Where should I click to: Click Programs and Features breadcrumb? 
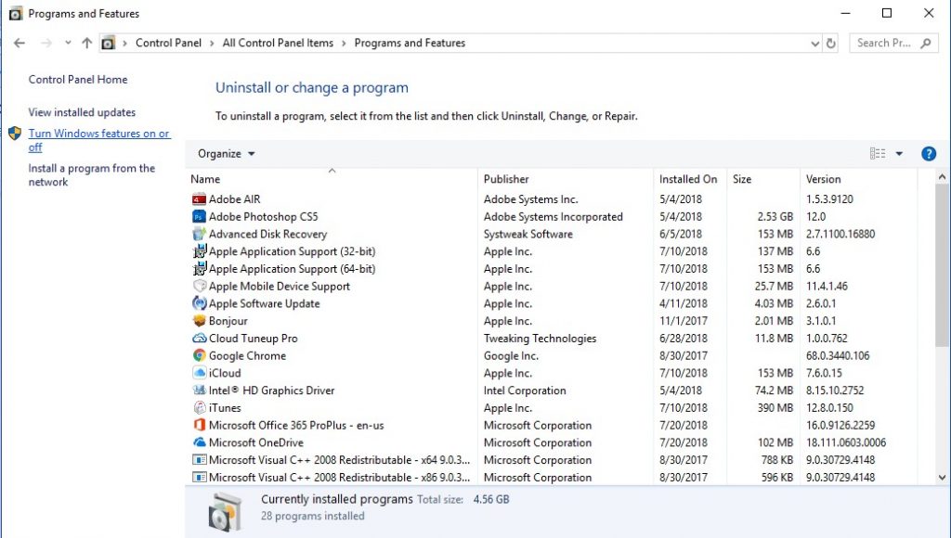(x=410, y=43)
